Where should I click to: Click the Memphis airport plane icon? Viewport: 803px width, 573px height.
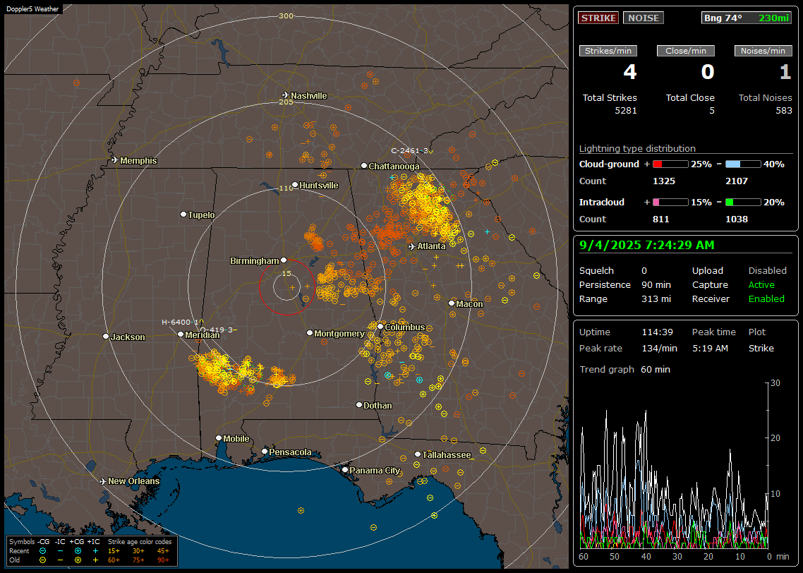(x=115, y=160)
